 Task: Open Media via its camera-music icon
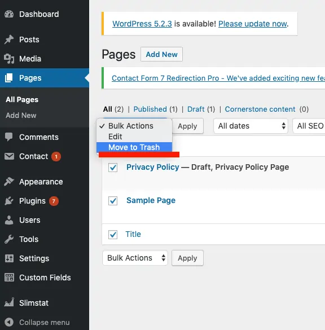click(x=9, y=59)
